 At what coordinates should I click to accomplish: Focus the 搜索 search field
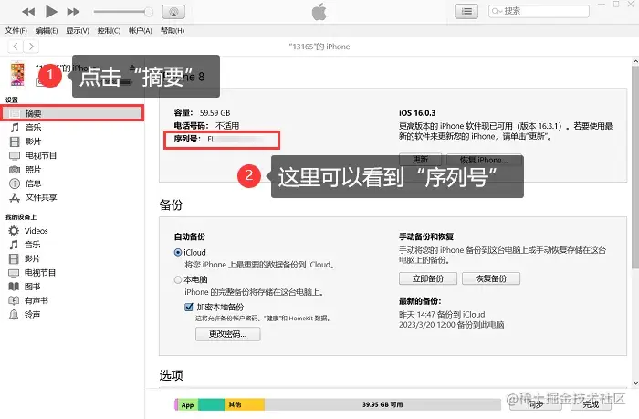(x=539, y=11)
